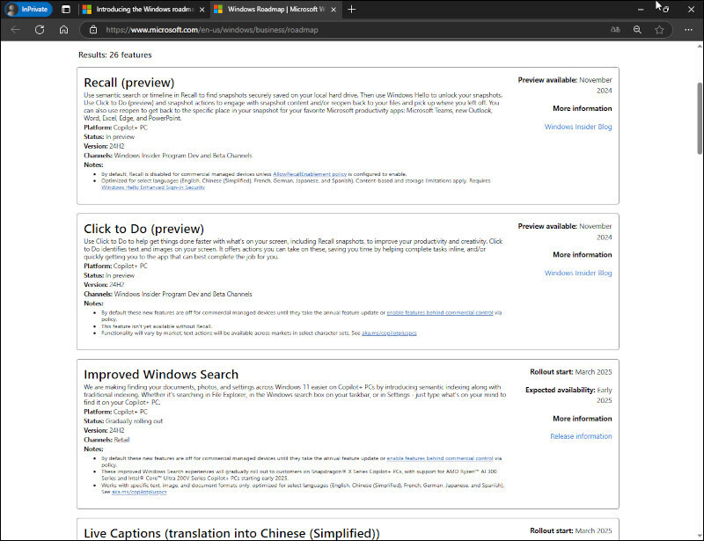
Task: View site information via the lock icon
Action: 93,30
